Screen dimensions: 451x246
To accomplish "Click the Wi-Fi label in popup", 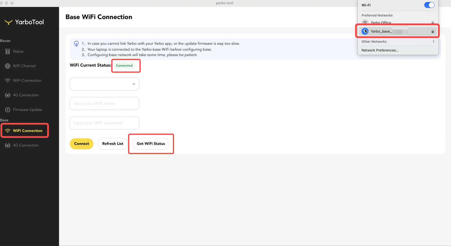I will (366, 5).
